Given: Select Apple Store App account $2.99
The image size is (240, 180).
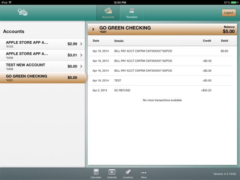Looking at the screenshot, I should [42, 44].
